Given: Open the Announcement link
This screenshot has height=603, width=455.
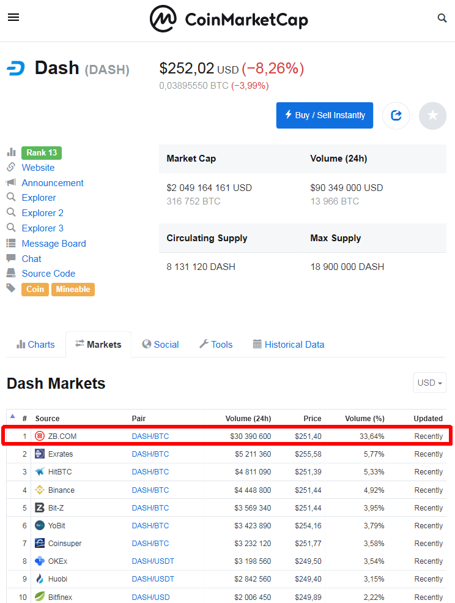Looking at the screenshot, I should (52, 182).
